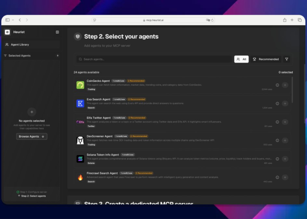This screenshot has width=307, height=219.
Task: Click the Heurist logo icon
Action: [x=7, y=32]
